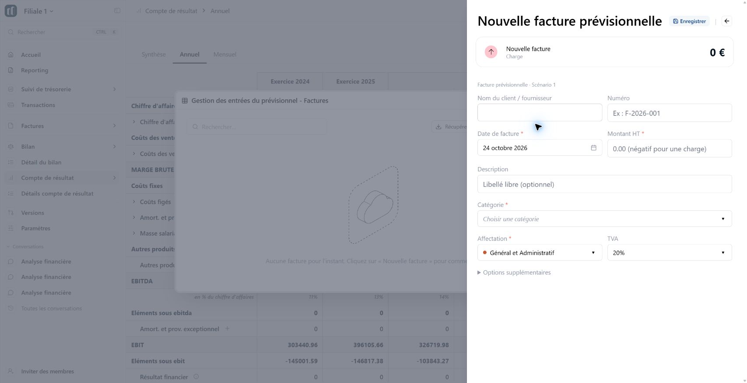Click the info icon next to Résultat financier
This screenshot has width=747, height=383.
tap(196, 376)
